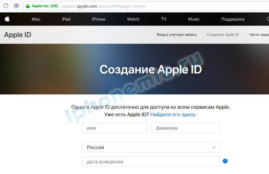Screen dimensions: 269x174
Task: Follow the Найдите его здесь link
Action: [x=174, y=114]
